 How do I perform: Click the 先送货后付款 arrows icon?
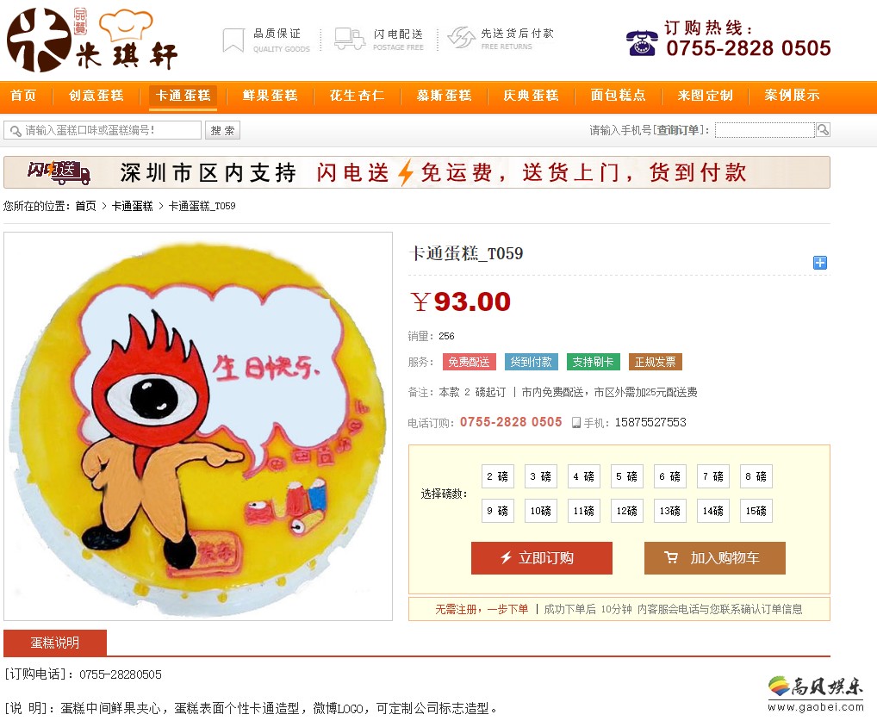click(462, 37)
